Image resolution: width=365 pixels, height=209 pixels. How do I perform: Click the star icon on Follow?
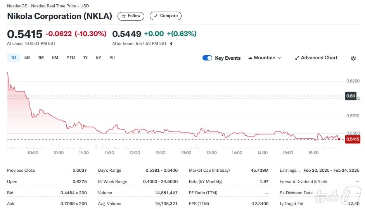[124, 16]
